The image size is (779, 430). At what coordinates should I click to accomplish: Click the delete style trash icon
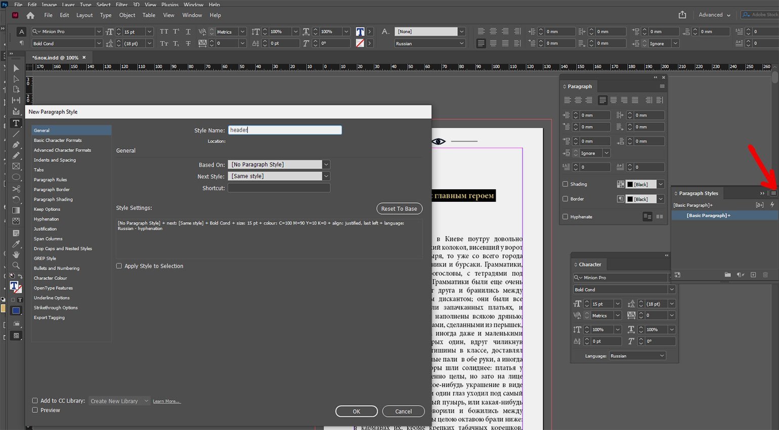[x=765, y=275]
